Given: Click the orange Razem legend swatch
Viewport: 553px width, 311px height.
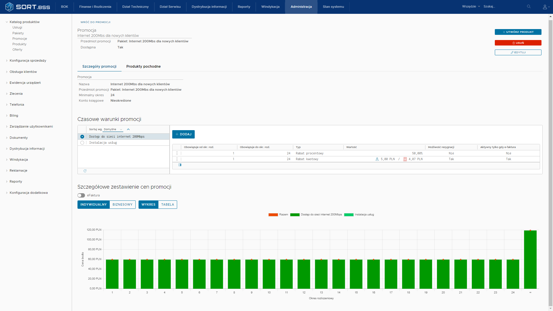Looking at the screenshot, I should (x=273, y=215).
